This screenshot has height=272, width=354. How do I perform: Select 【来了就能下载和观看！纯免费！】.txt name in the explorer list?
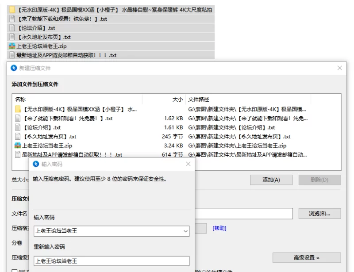(x=62, y=19)
